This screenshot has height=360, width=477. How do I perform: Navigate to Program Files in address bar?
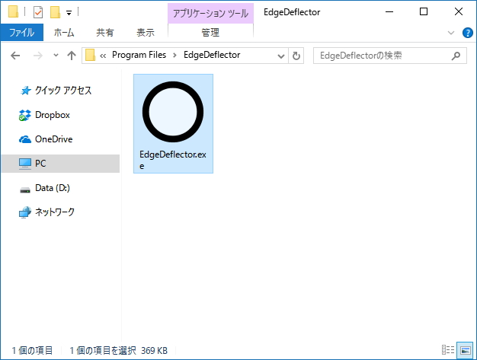coord(139,55)
